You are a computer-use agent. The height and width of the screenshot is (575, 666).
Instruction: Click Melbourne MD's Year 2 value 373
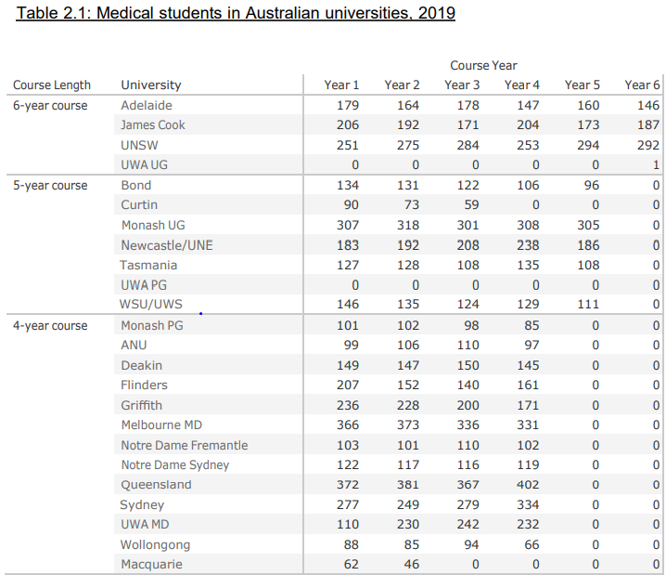408,425
